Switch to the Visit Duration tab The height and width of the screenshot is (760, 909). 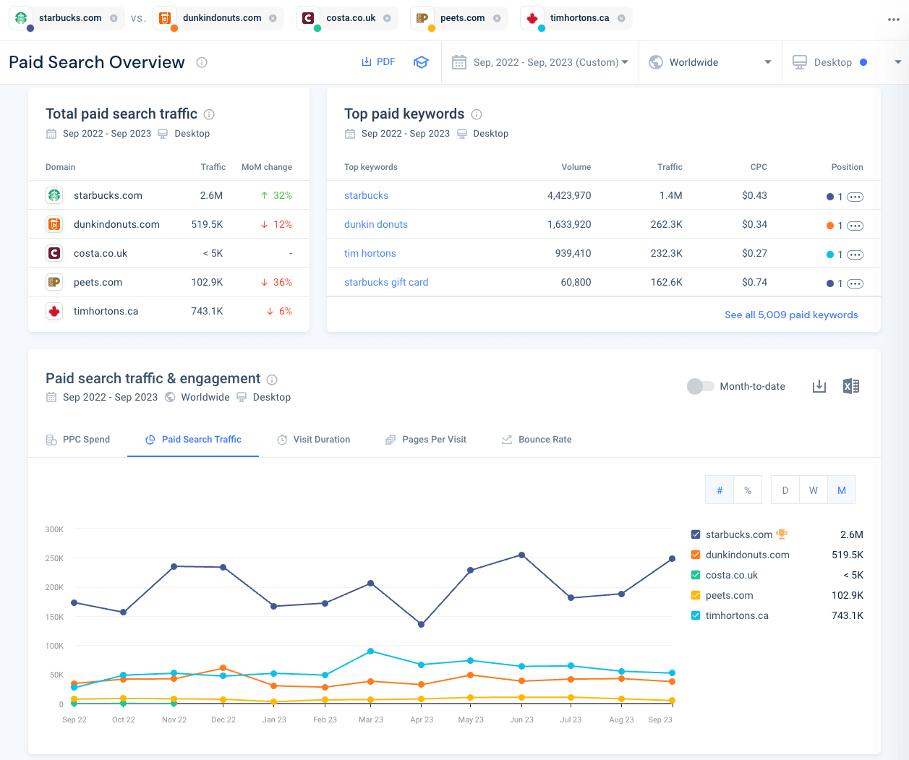tap(314, 440)
